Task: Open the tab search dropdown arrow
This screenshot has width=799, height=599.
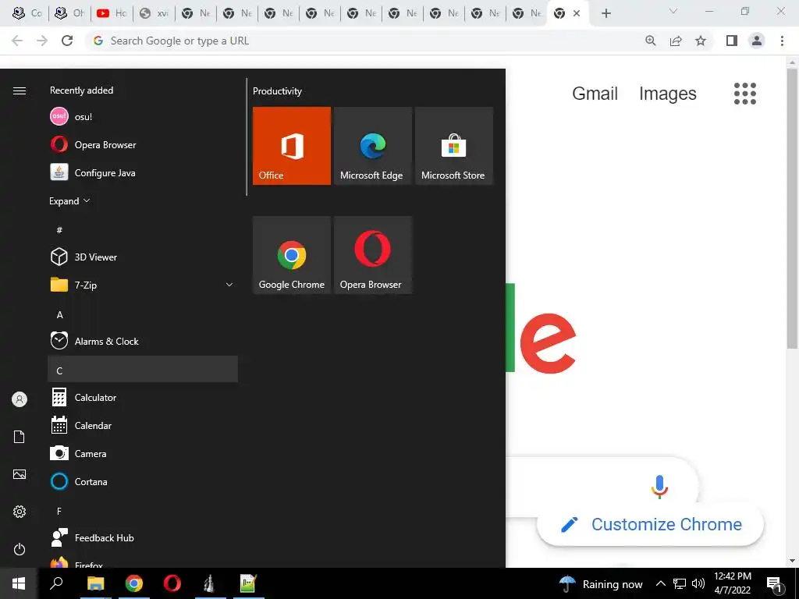Action: click(x=673, y=11)
